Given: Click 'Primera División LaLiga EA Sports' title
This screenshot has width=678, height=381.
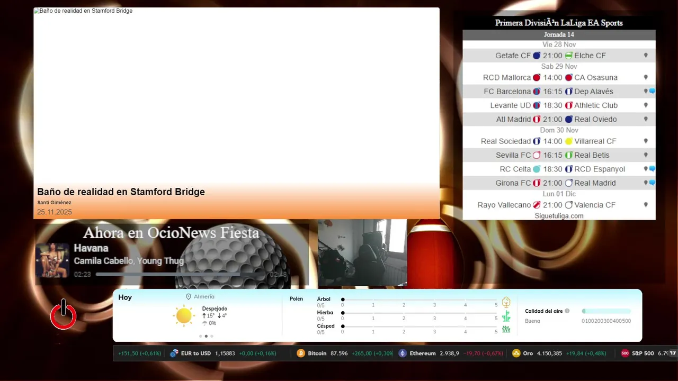Looking at the screenshot, I should [559, 23].
